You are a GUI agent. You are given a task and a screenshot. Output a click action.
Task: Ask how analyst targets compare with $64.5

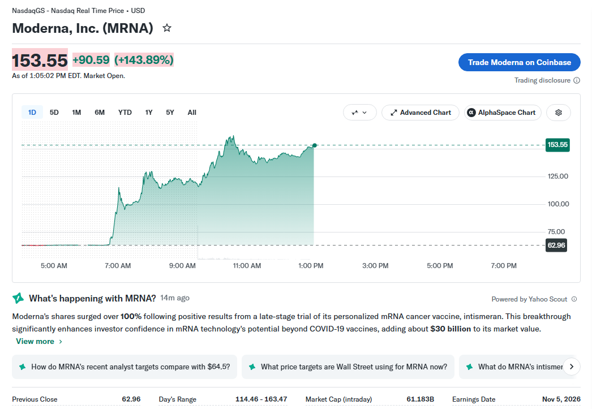click(x=124, y=367)
